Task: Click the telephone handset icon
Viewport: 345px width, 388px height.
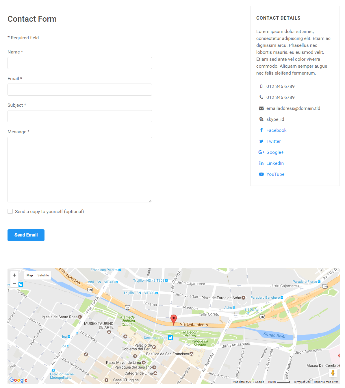Action: [x=261, y=97]
